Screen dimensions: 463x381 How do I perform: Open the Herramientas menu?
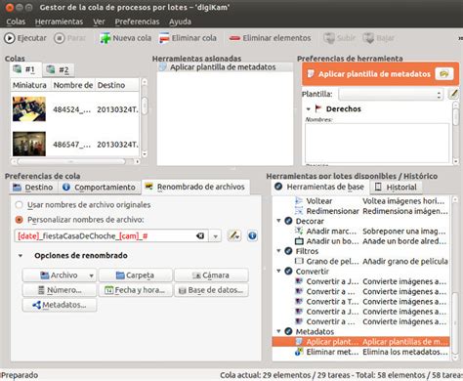59,21
